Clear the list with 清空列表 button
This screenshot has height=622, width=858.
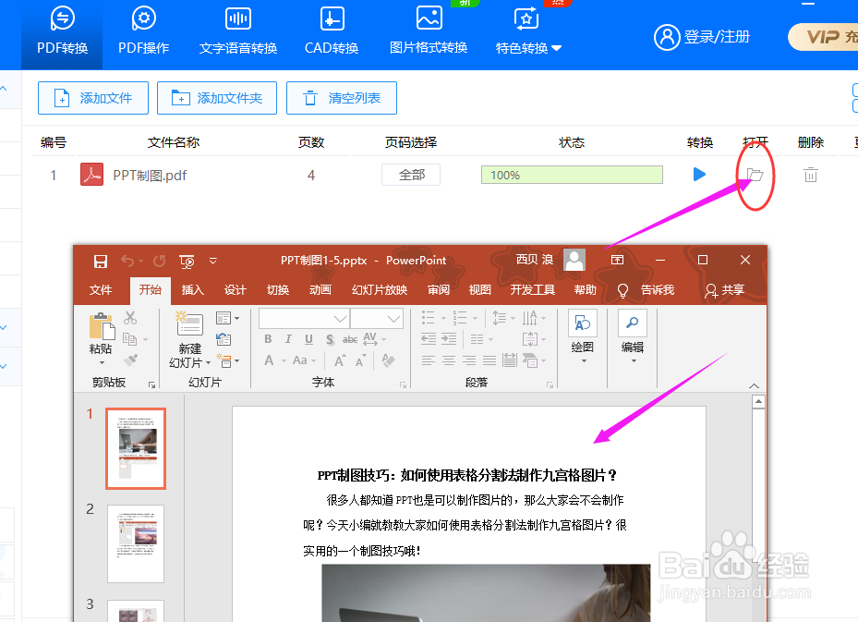341,98
